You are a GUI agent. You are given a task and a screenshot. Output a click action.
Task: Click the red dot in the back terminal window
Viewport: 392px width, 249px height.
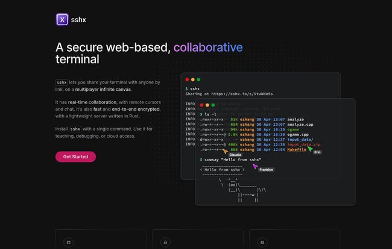point(187,79)
